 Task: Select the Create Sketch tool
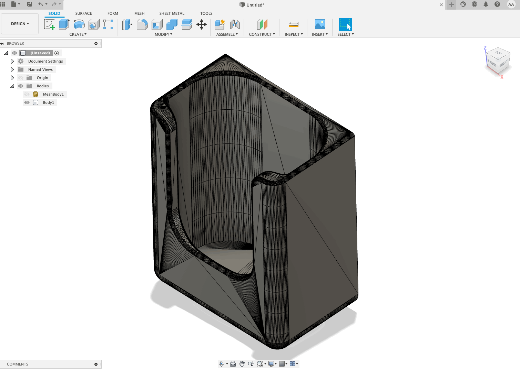click(50, 24)
